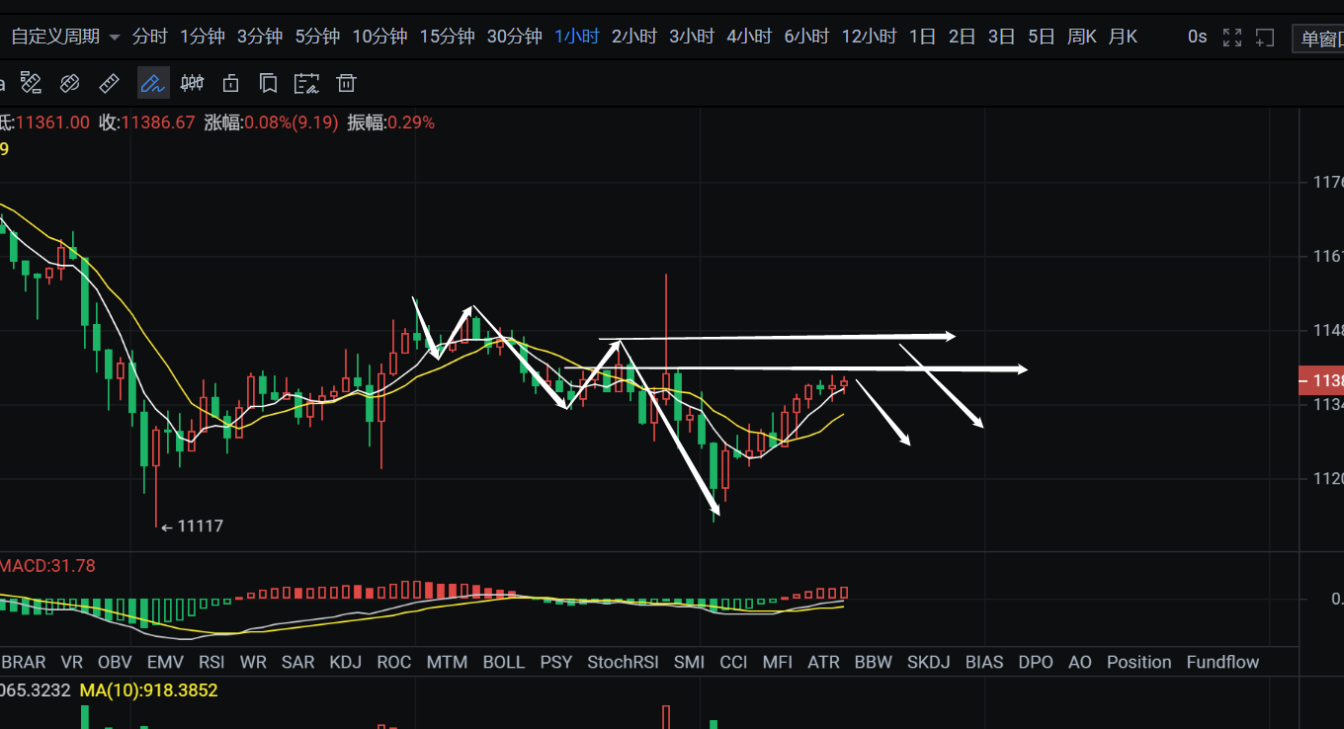Switch chart to 周K weekly period

[1082, 37]
